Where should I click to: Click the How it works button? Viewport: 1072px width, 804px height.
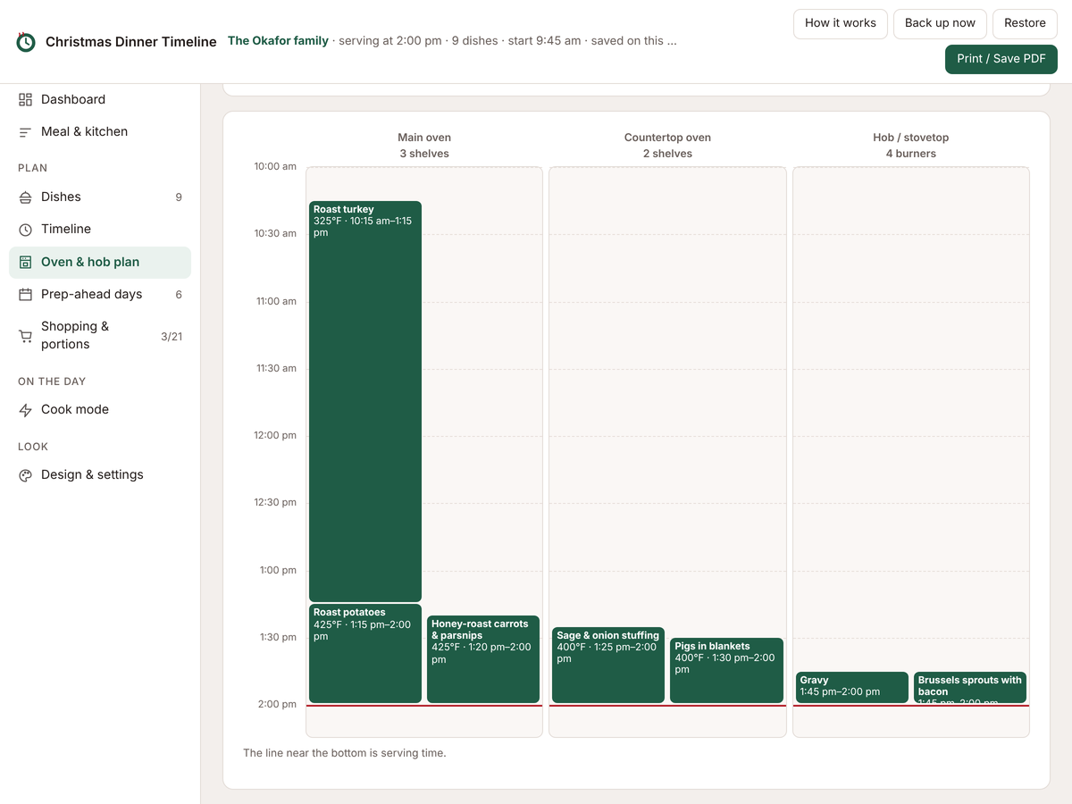point(841,23)
